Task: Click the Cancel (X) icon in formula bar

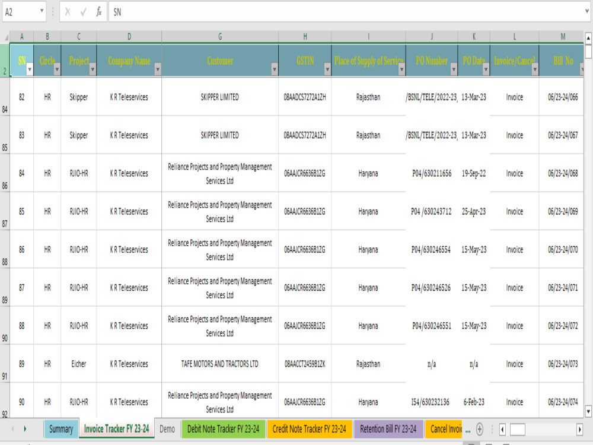Action: point(68,12)
